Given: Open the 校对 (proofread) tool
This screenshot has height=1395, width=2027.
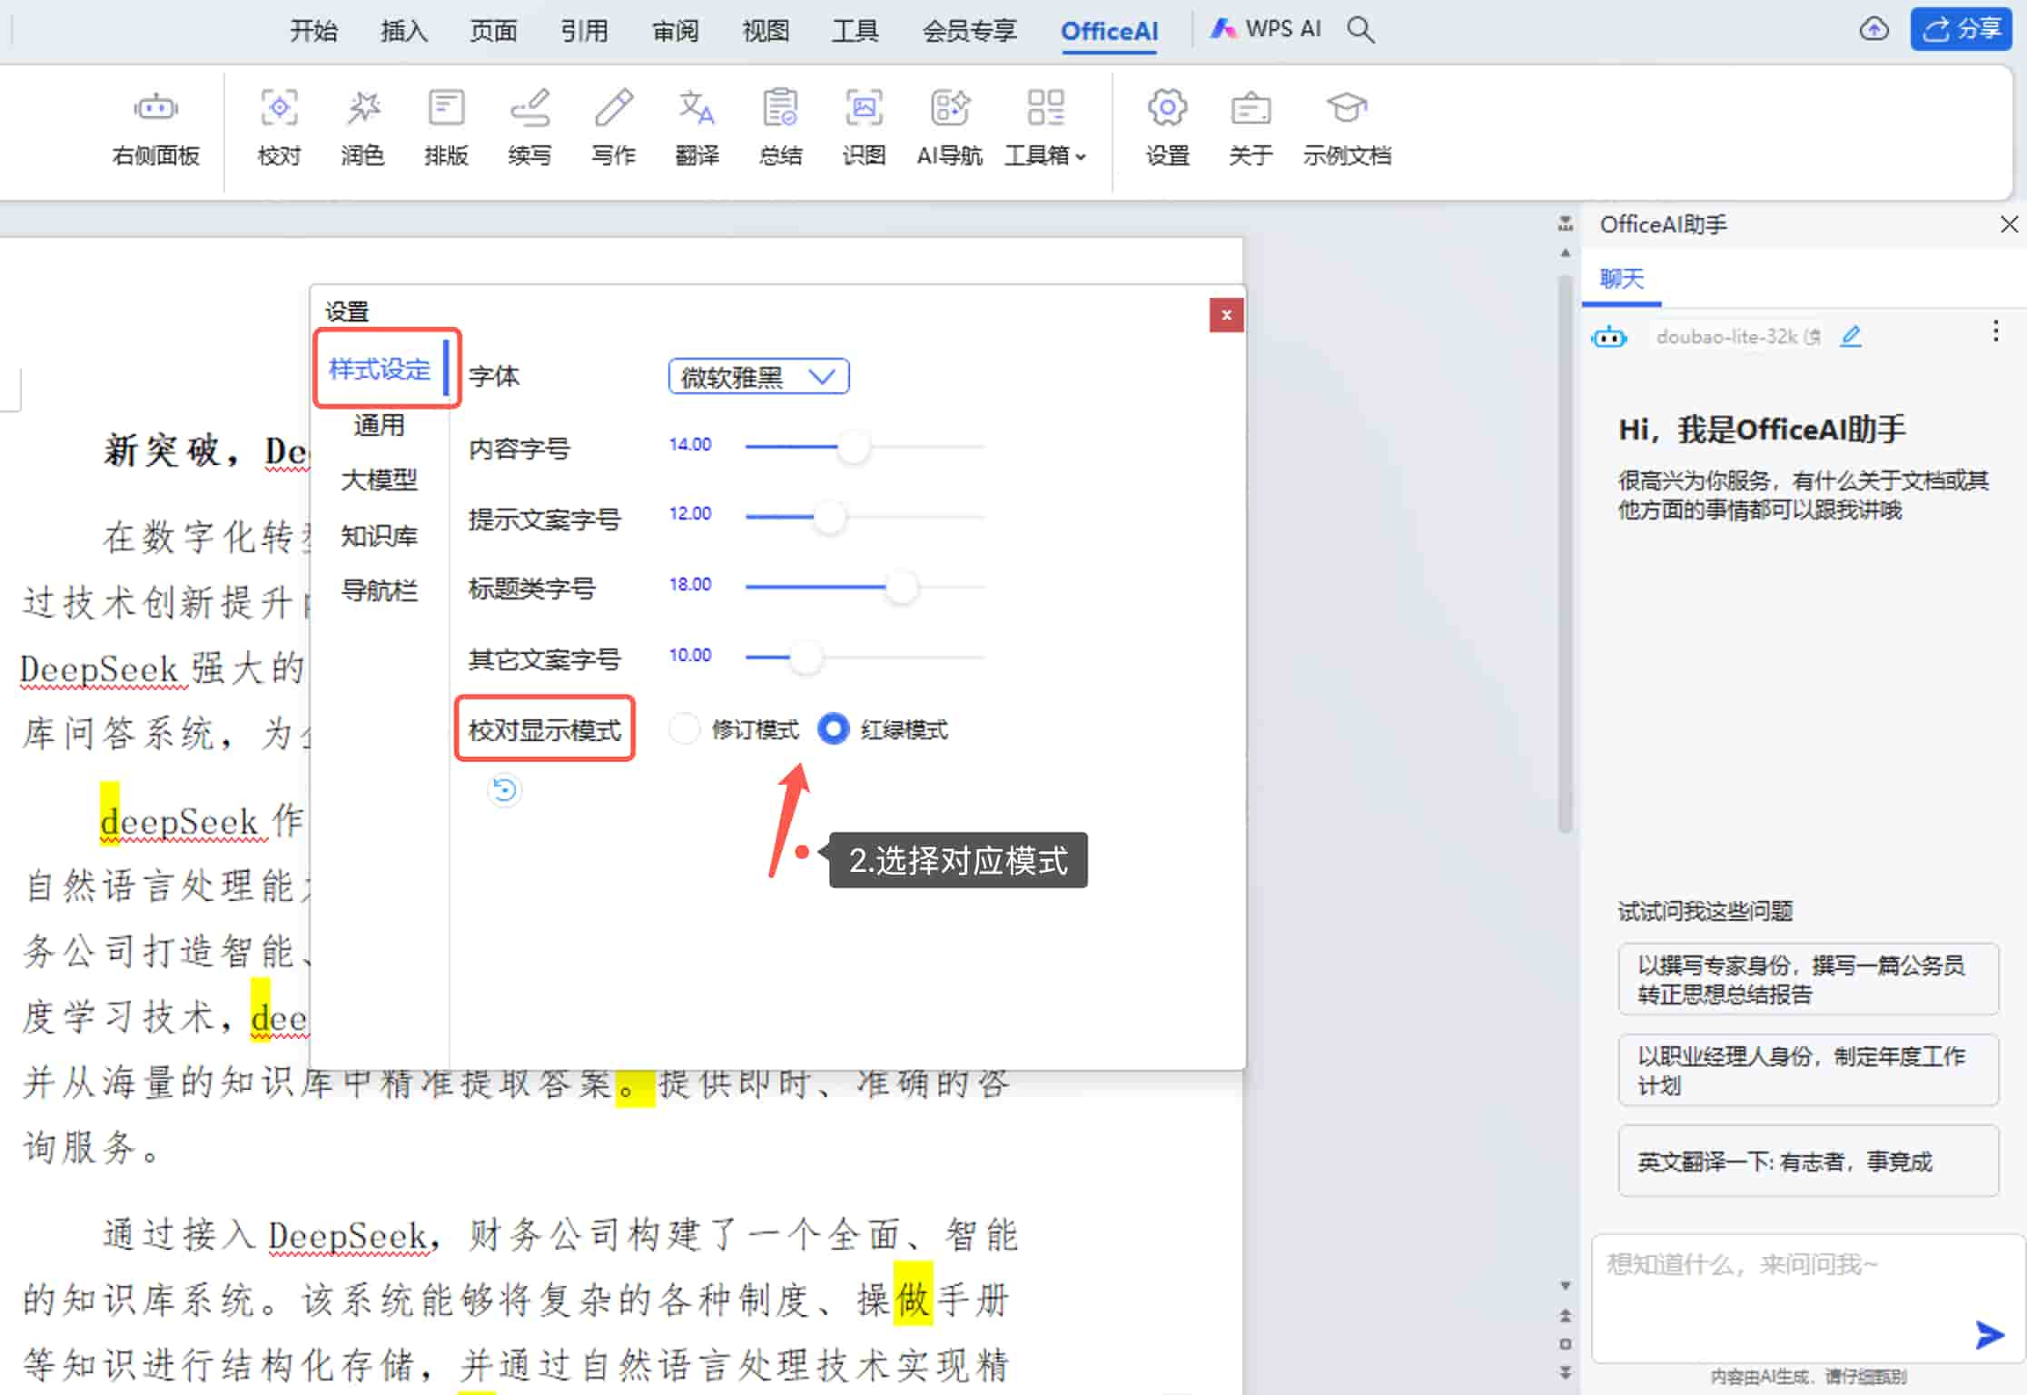Looking at the screenshot, I should pos(279,127).
